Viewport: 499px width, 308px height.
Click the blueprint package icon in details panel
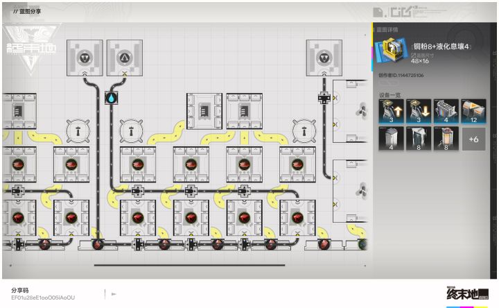coord(391,51)
